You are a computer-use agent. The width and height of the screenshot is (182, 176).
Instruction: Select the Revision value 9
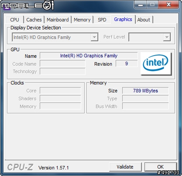pyautogui.click(x=127, y=63)
